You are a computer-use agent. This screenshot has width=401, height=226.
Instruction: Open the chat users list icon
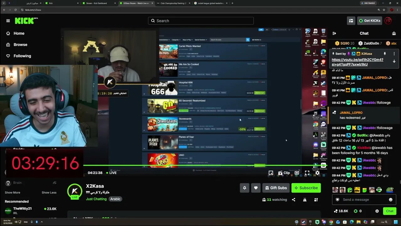[394, 33]
